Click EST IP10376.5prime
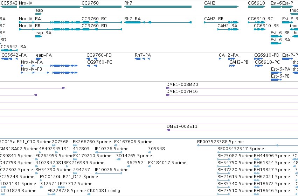This screenshot has height=196, width=298. coord(108,152)
